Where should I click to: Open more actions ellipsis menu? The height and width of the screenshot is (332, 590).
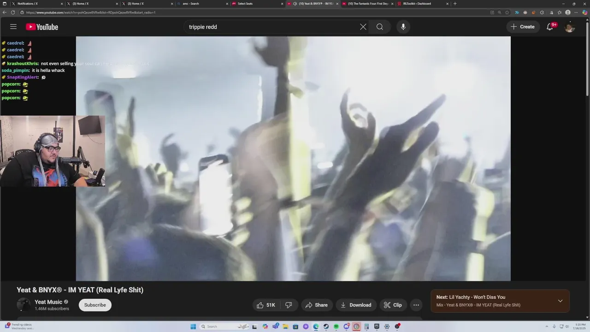click(416, 305)
